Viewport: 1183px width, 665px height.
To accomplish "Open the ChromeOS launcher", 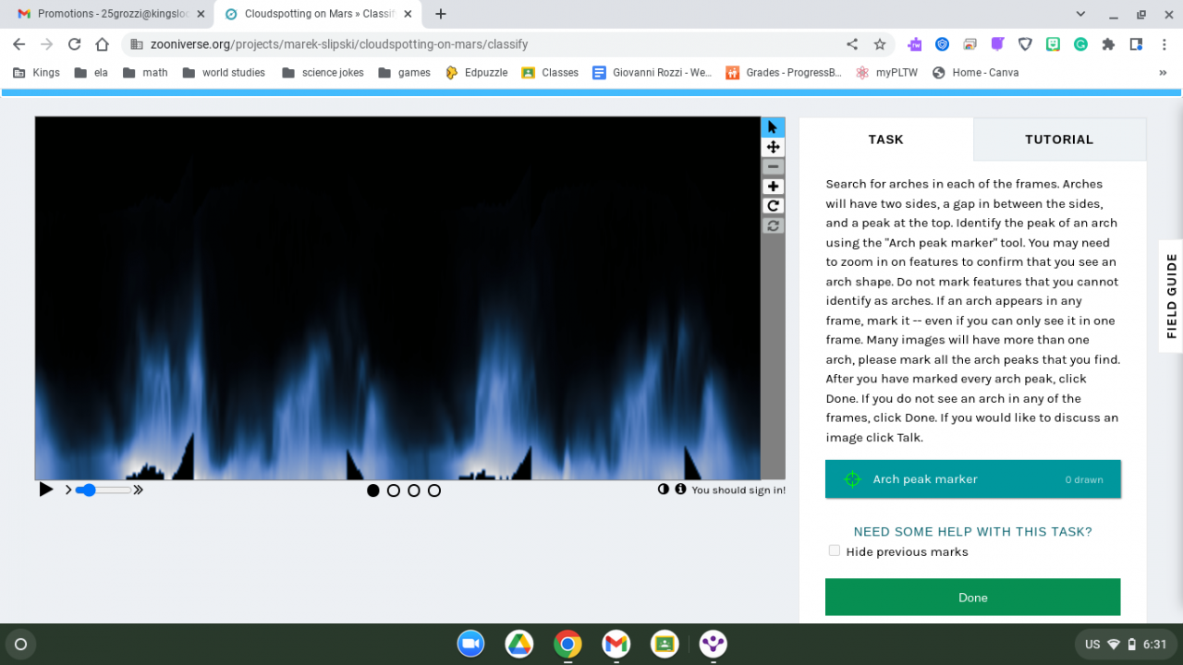I will [21, 644].
